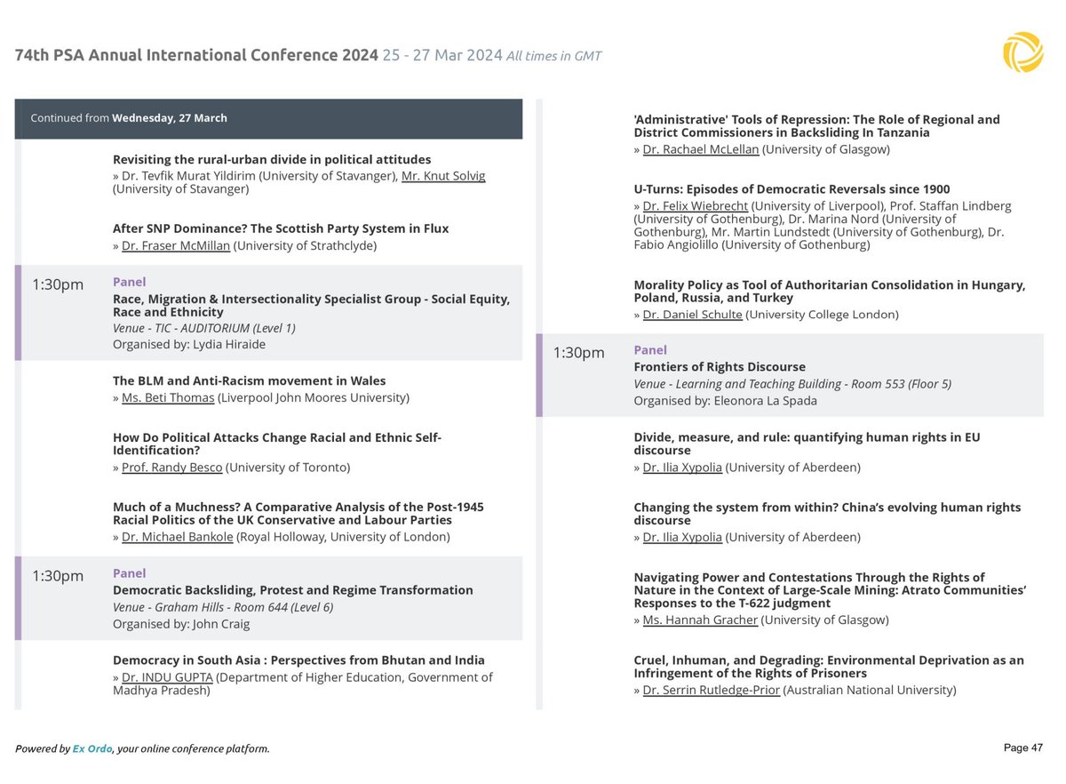Click the 'Page 47' page number
The width and height of the screenshot is (1066, 784).
coord(1023,748)
